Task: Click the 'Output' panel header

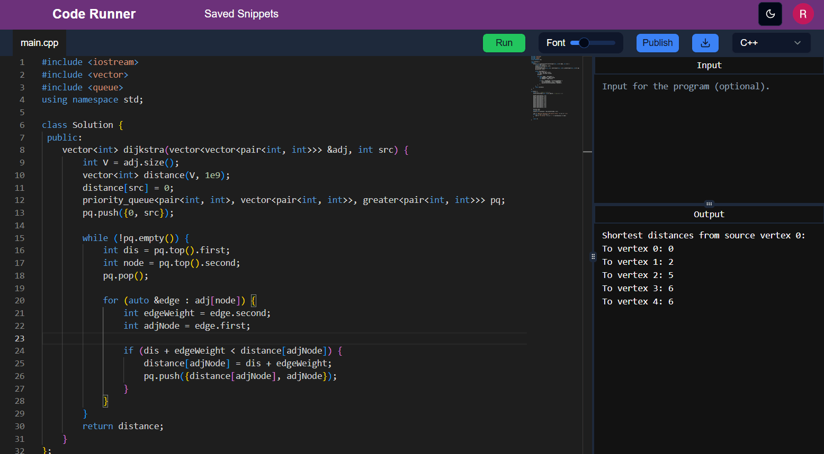Action: point(709,214)
